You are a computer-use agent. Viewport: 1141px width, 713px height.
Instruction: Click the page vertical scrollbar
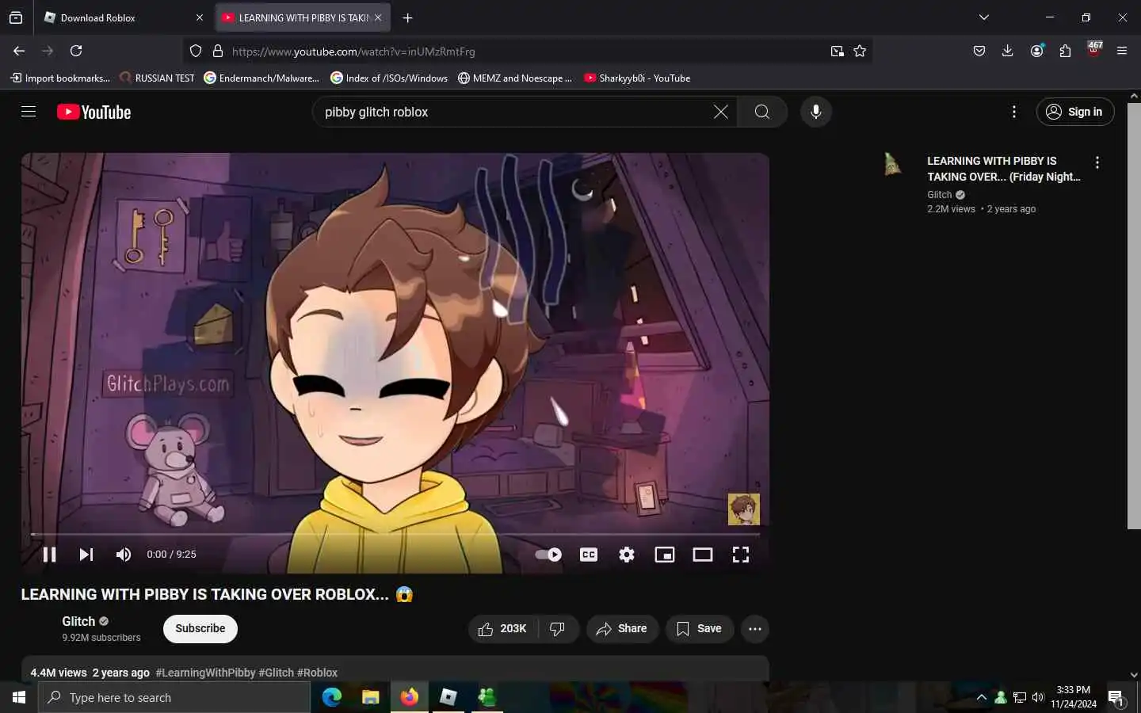[x=1134, y=315]
